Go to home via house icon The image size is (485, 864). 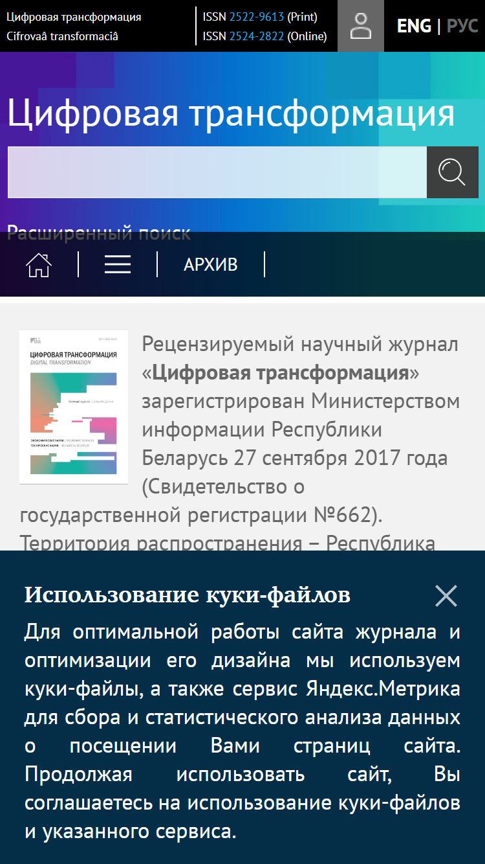tap(39, 264)
